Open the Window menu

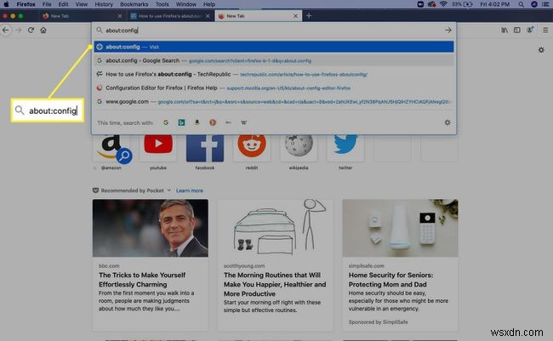pos(185,4)
